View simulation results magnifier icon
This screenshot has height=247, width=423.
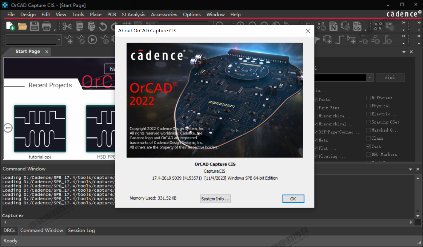click(105, 39)
